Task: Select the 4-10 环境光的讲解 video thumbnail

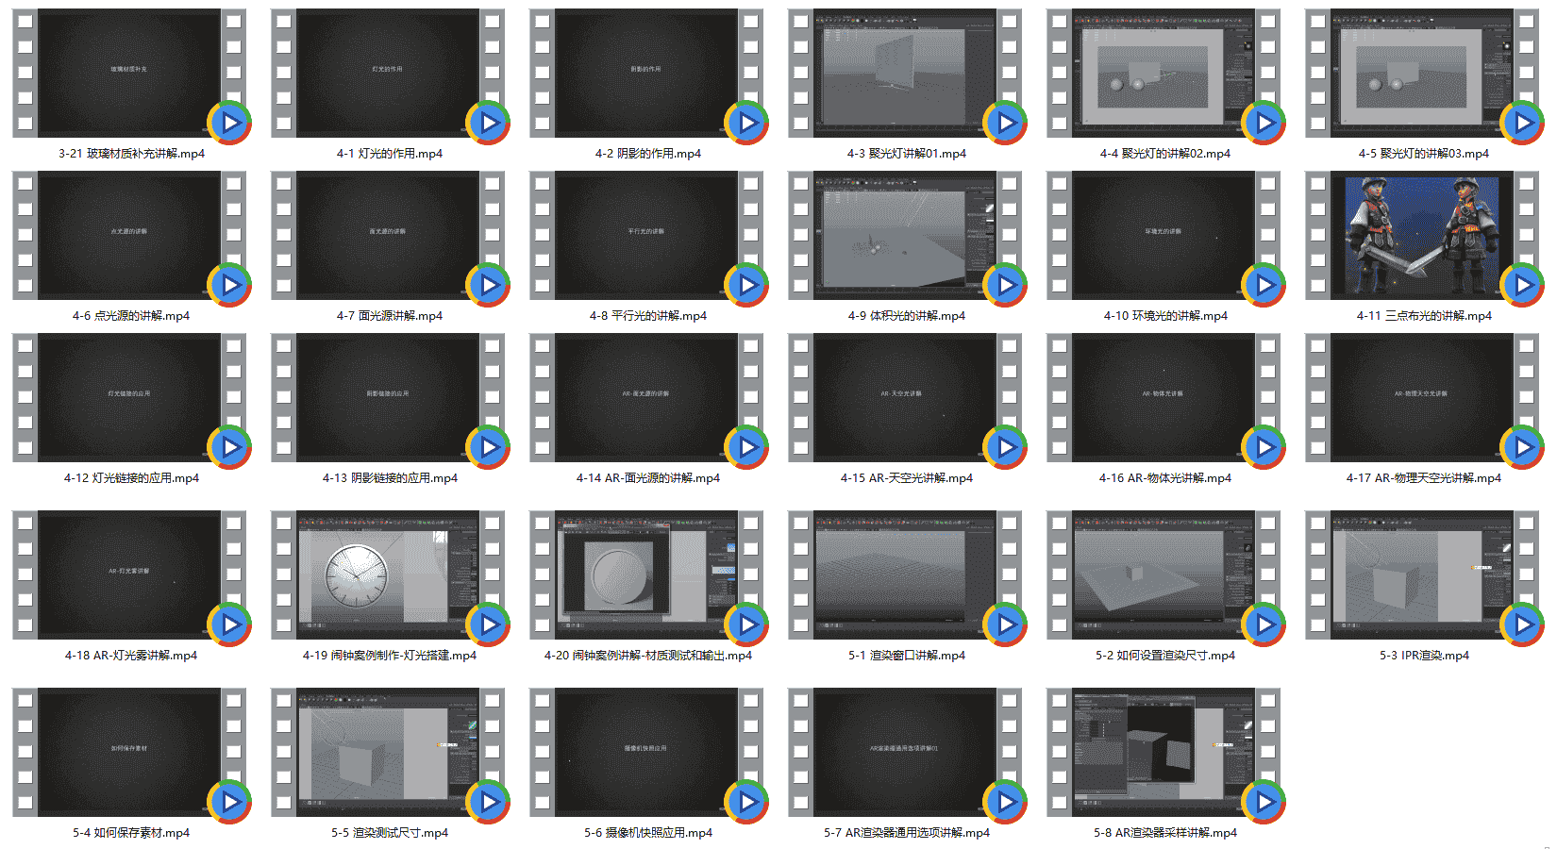Action: 1164,235
